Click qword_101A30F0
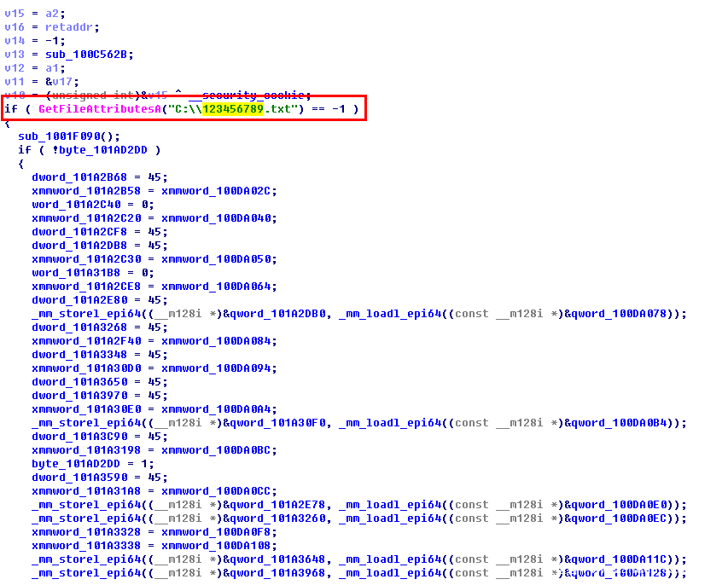The image size is (728, 585). (x=278, y=423)
